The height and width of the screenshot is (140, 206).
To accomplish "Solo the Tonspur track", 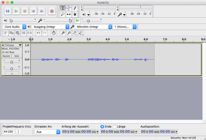I will (x=17, y=56).
